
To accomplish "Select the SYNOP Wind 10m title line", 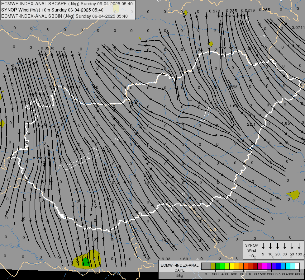I will tap(52, 10).
